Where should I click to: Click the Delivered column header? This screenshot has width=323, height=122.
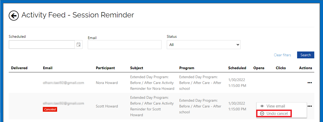19,68
